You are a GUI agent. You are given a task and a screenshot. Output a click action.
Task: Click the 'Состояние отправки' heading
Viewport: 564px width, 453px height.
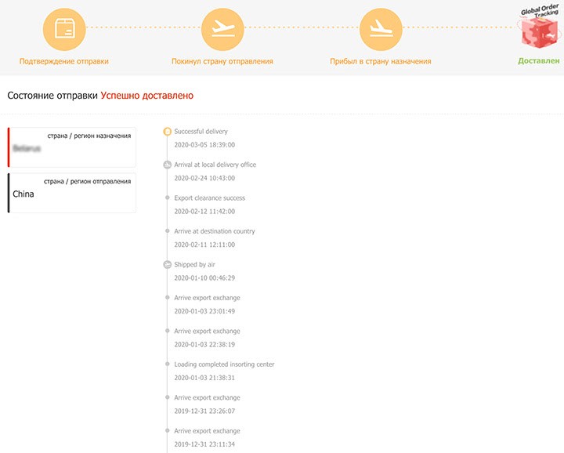click(x=52, y=96)
